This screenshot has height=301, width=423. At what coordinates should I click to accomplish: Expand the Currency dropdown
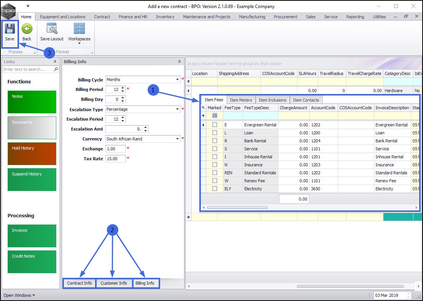click(x=178, y=139)
